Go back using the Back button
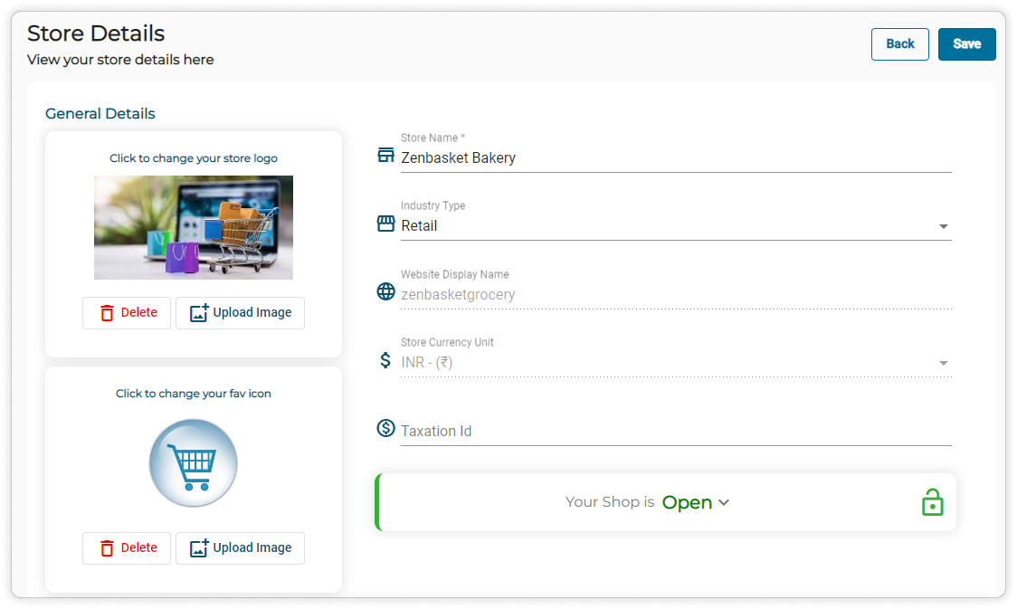The image size is (1017, 609). 899,44
